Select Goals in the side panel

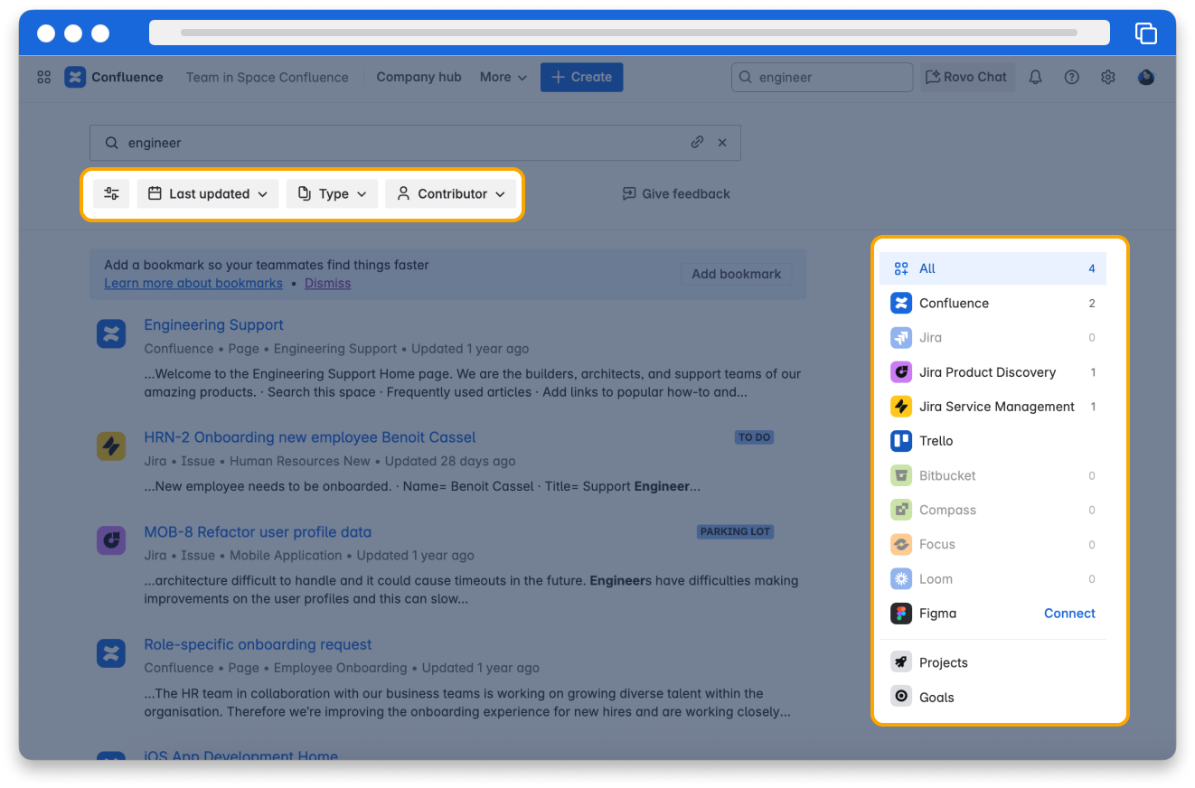tap(993, 697)
